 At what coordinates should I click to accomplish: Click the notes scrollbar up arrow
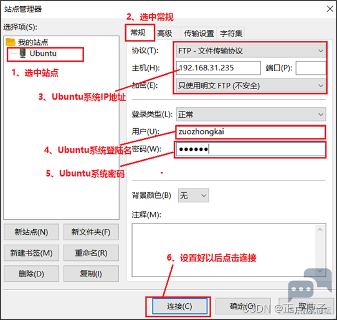(x=320, y=230)
